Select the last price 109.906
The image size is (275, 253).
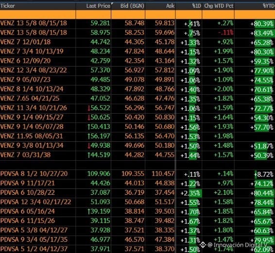click(x=99, y=174)
